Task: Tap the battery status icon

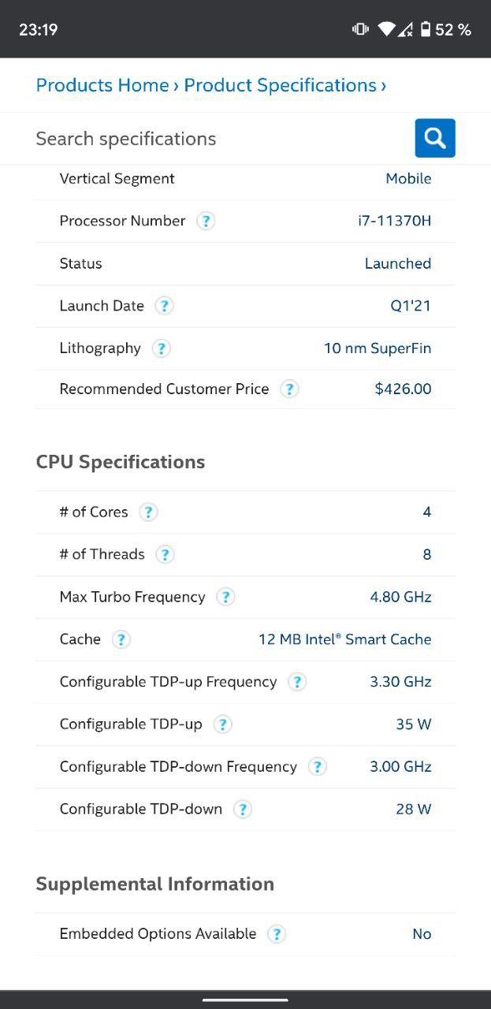Action: 426,30
